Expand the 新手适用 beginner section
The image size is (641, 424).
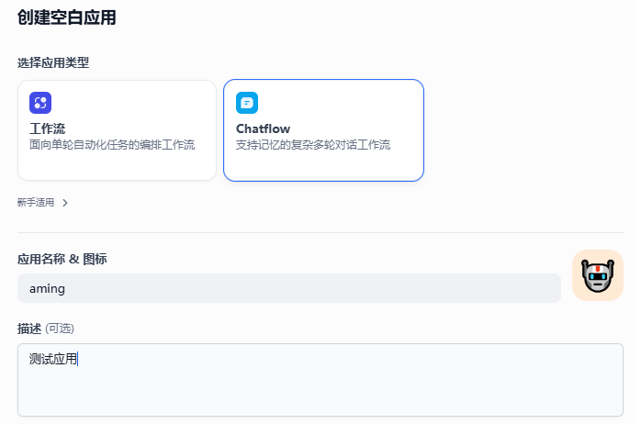tap(42, 203)
